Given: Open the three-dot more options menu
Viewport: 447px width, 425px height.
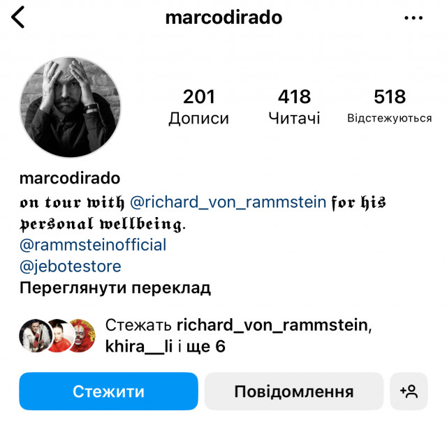Looking at the screenshot, I should click(x=413, y=18).
